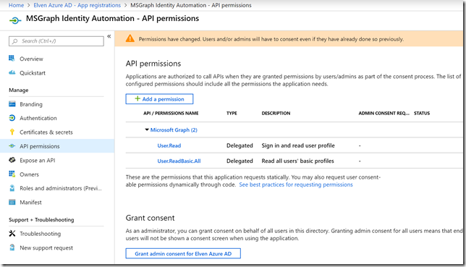Go to Home breadcrumb
466x267 pixels.
16,5
